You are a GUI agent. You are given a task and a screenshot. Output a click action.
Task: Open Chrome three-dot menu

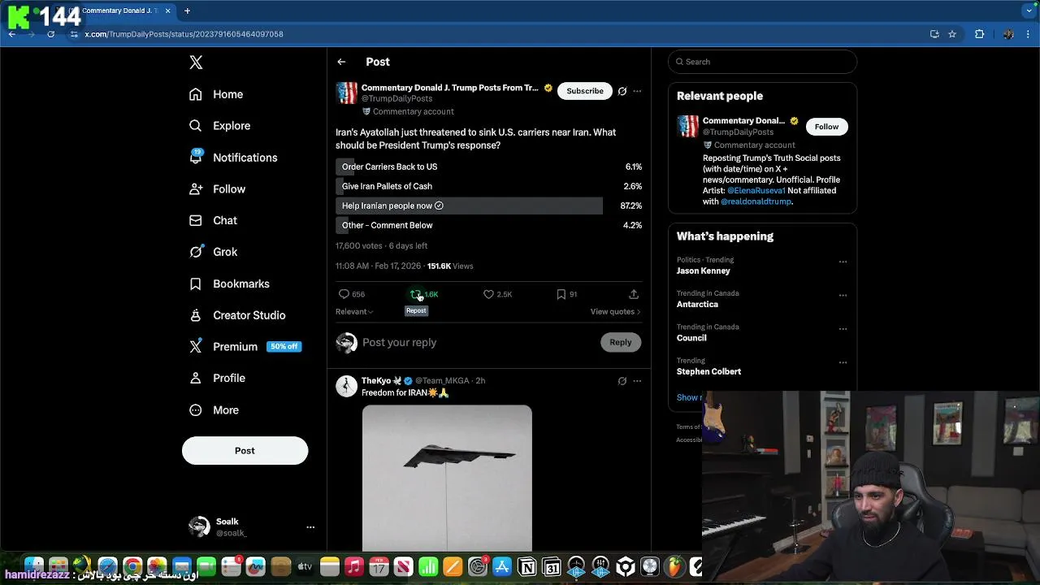(1029, 34)
